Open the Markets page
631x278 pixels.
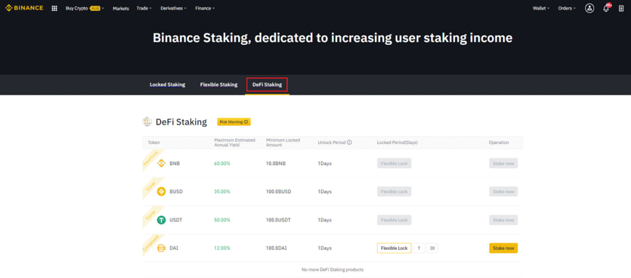[121, 8]
